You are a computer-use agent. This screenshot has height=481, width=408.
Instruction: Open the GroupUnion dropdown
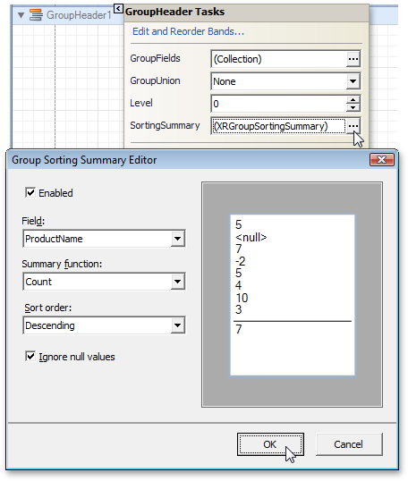(353, 81)
